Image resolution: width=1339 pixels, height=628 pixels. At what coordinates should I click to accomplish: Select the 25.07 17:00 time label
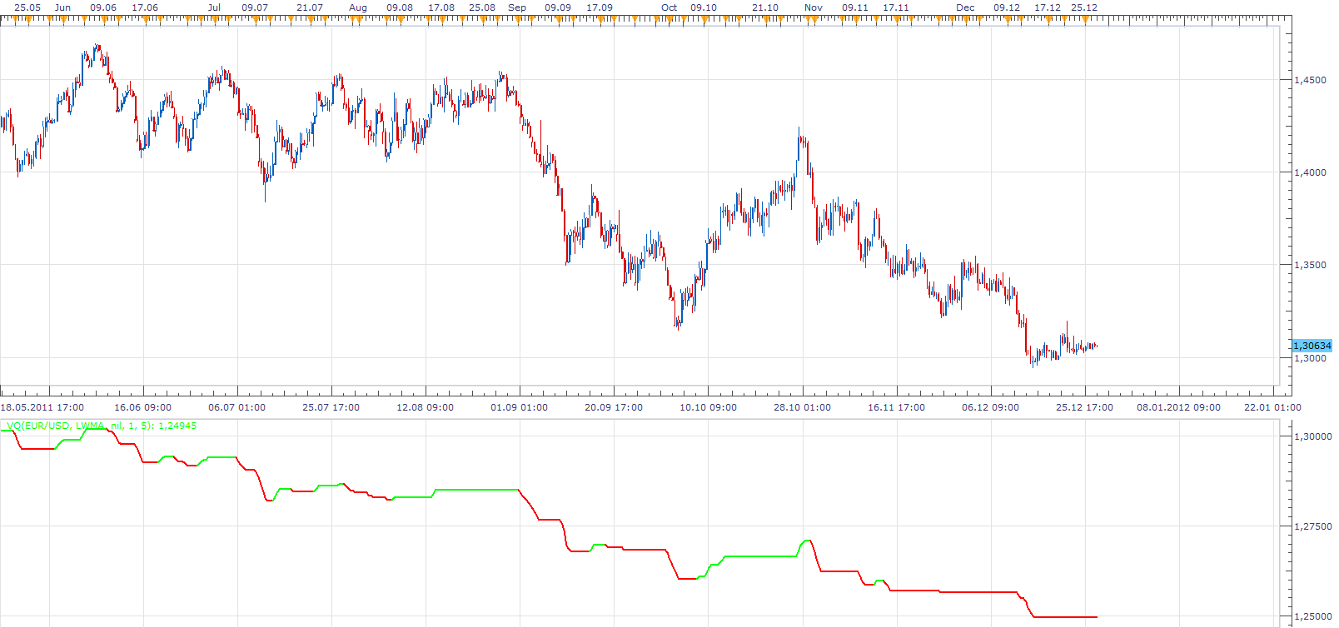click(331, 407)
